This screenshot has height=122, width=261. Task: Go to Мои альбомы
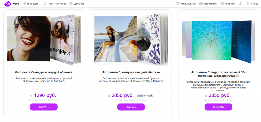point(188,4)
